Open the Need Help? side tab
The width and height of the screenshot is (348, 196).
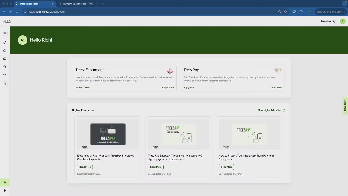tap(345, 106)
